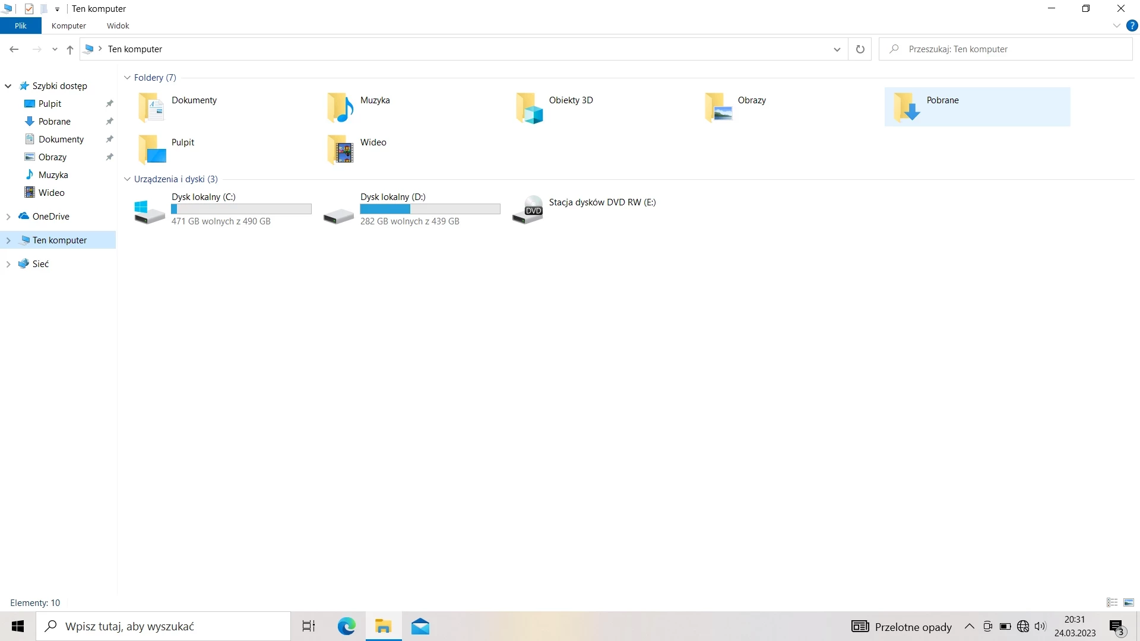Open the Obiekty 3D folder icon
Screen dimensions: 1140x641
(x=529, y=107)
